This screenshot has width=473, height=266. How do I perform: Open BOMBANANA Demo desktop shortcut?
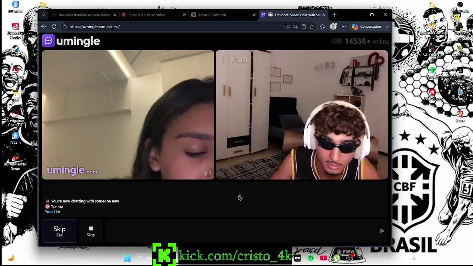[15, 163]
